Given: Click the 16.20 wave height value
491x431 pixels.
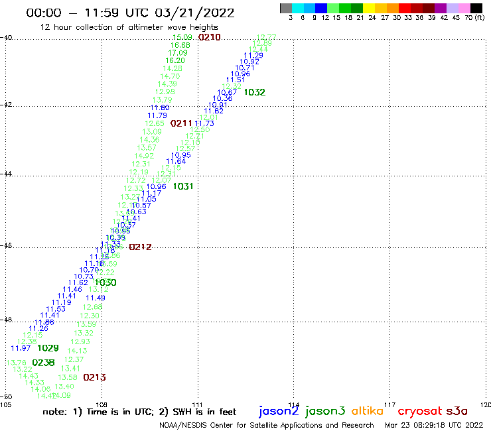Looking at the screenshot, I should [175, 60].
